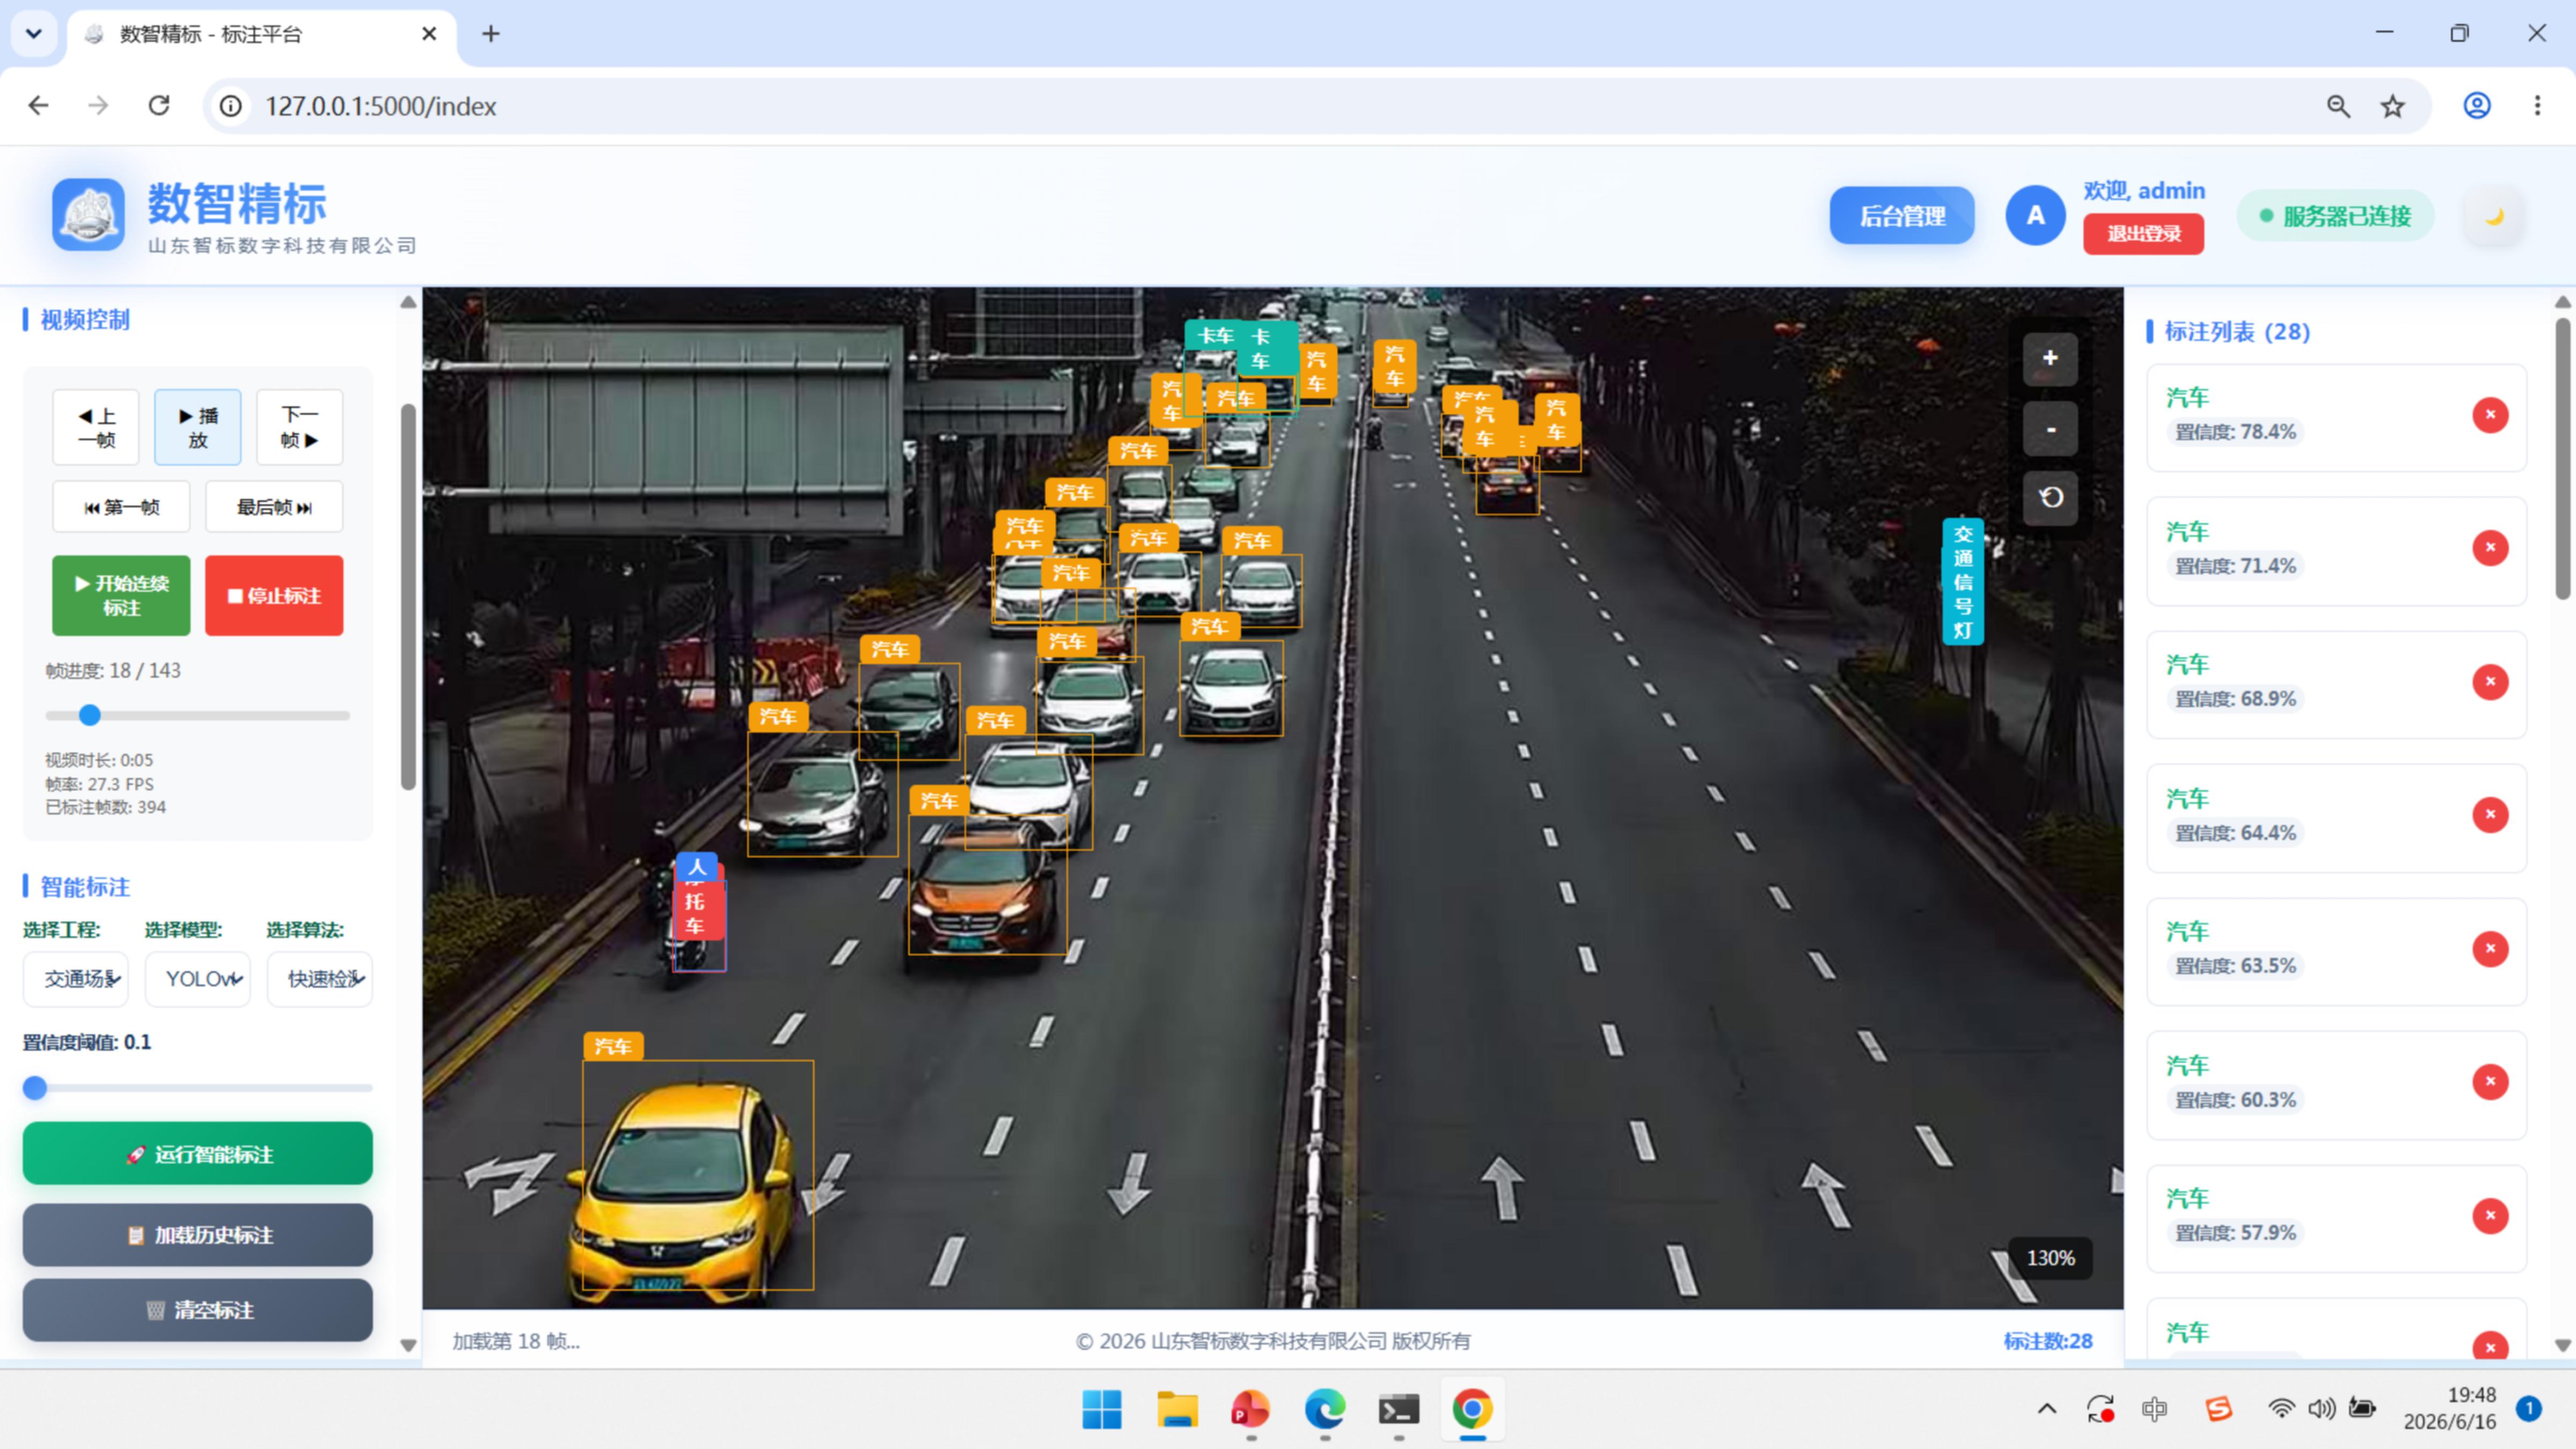Open the Chrome three-dot menu

2537,106
